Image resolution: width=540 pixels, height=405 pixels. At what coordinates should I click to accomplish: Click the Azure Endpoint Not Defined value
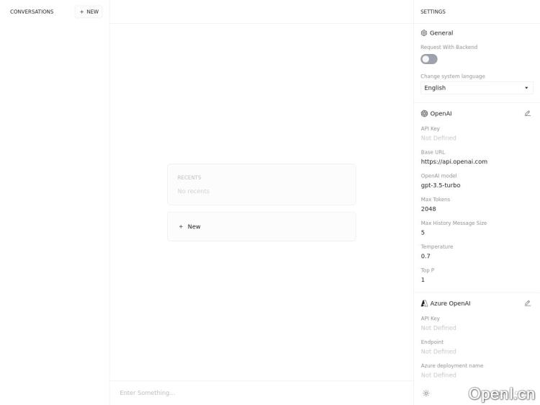point(438,351)
